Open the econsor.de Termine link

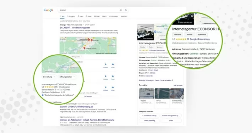tap(149, 76)
